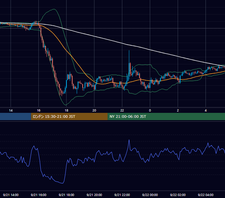Click the 2 hour axis label
This screenshot has width=225, height=198.
point(178,111)
